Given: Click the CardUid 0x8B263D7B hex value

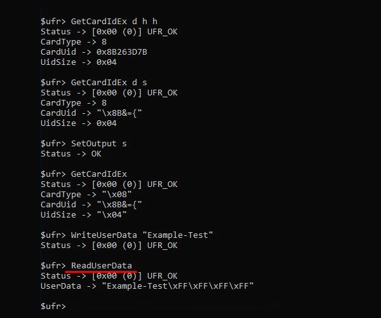Looking at the screenshot, I should point(121,52).
